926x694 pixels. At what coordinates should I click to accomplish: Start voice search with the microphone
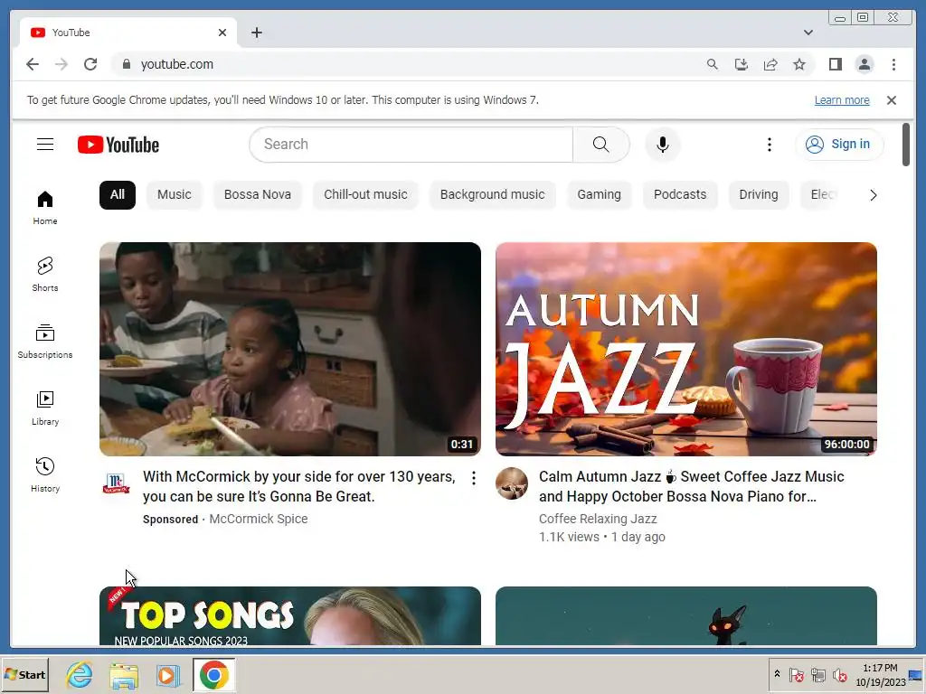tap(663, 145)
